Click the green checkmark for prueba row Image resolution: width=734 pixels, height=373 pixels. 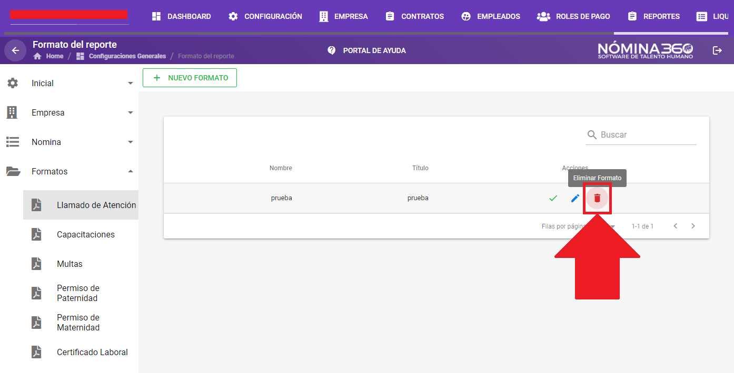[x=553, y=198]
